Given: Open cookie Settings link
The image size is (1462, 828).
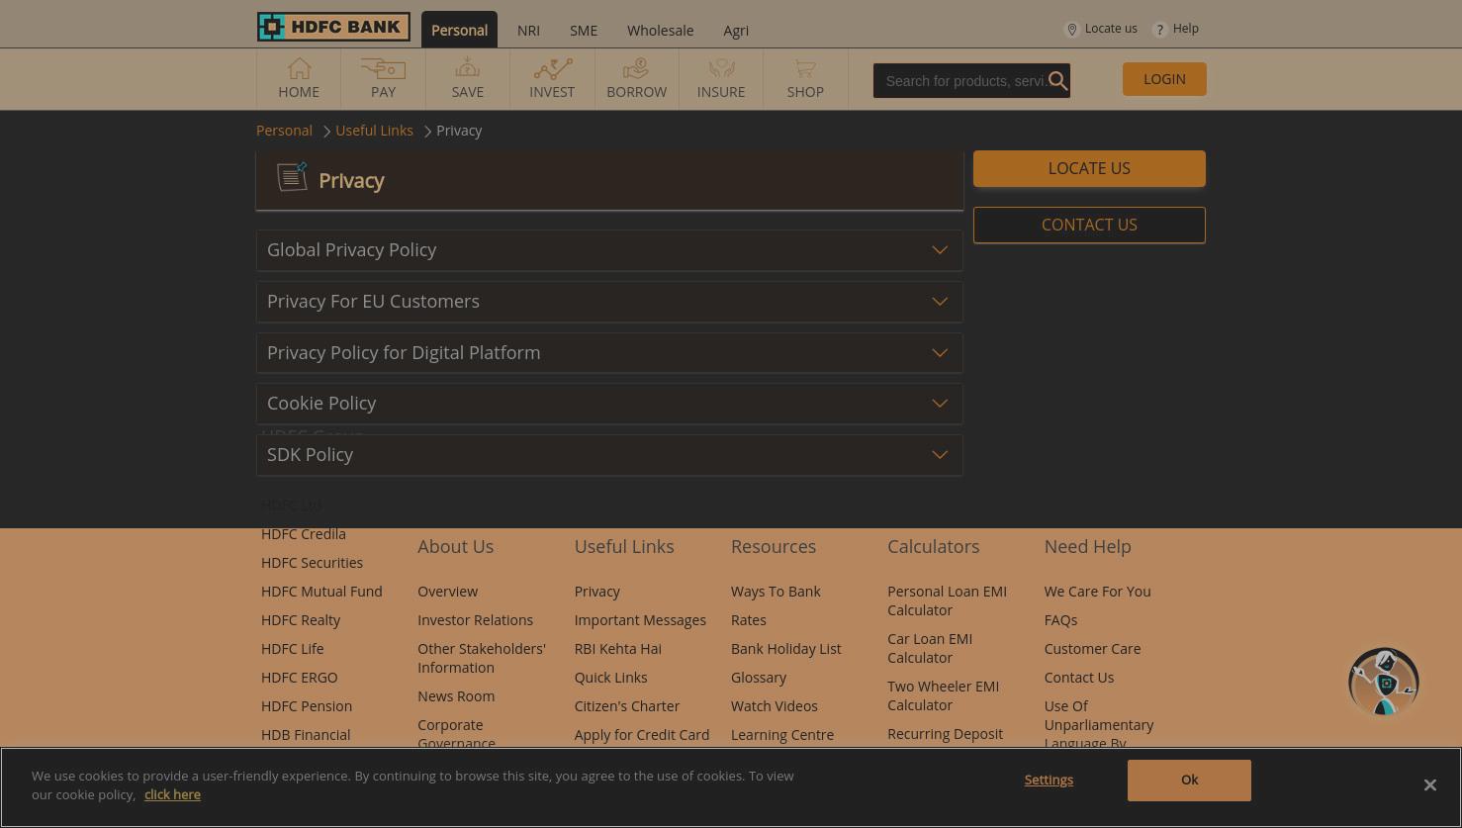Looking at the screenshot, I should click(x=1049, y=780).
